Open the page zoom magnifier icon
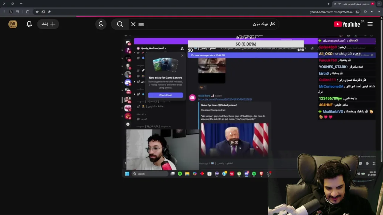 (49, 12)
